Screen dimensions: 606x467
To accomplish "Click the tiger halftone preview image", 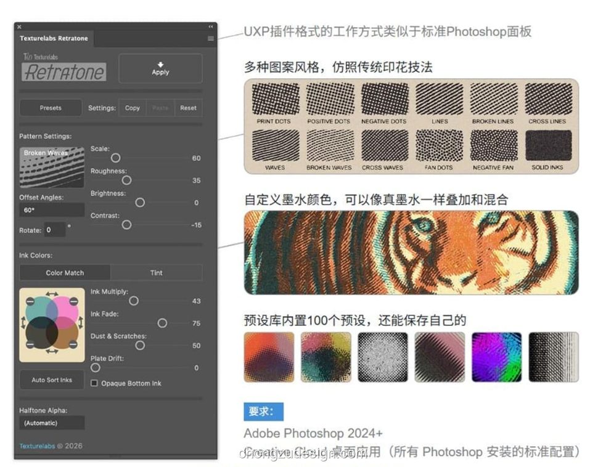I will (411, 253).
